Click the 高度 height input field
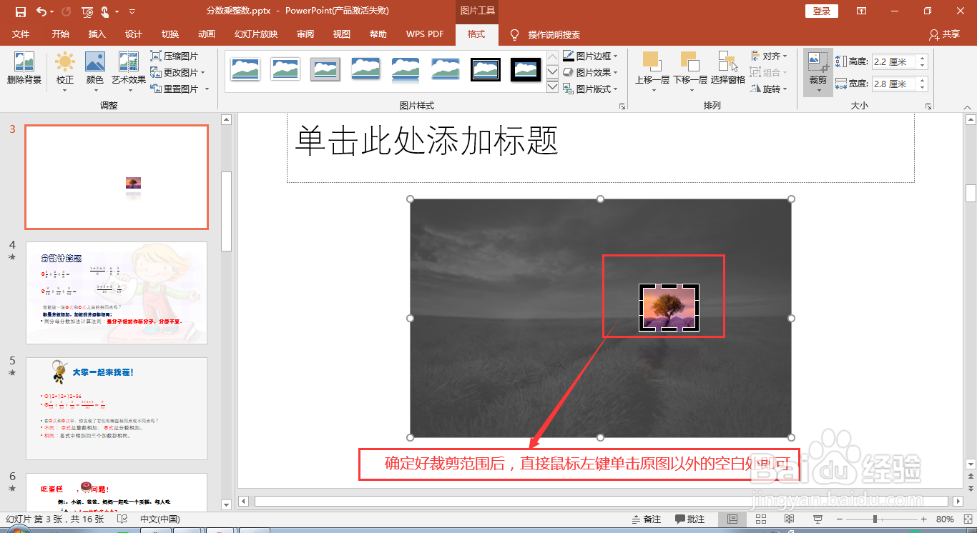The image size is (977, 533). tap(894, 62)
